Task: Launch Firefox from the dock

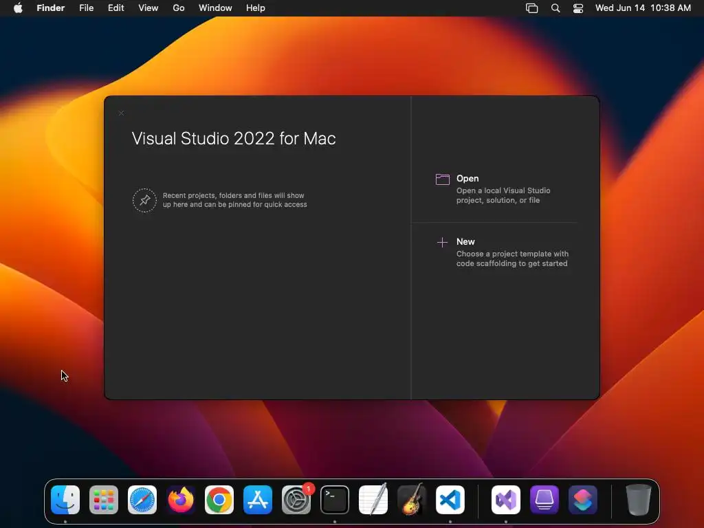Action: click(x=181, y=500)
